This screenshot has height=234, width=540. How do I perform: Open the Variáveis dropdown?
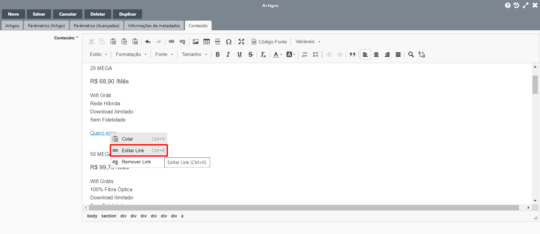click(308, 42)
